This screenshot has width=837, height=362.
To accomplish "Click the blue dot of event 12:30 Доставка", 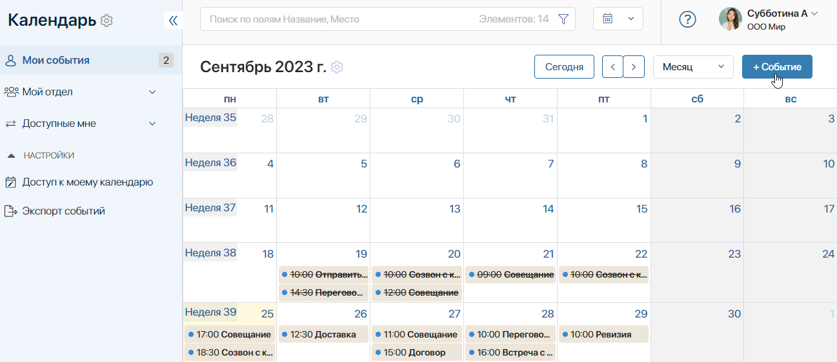I will [x=285, y=334].
